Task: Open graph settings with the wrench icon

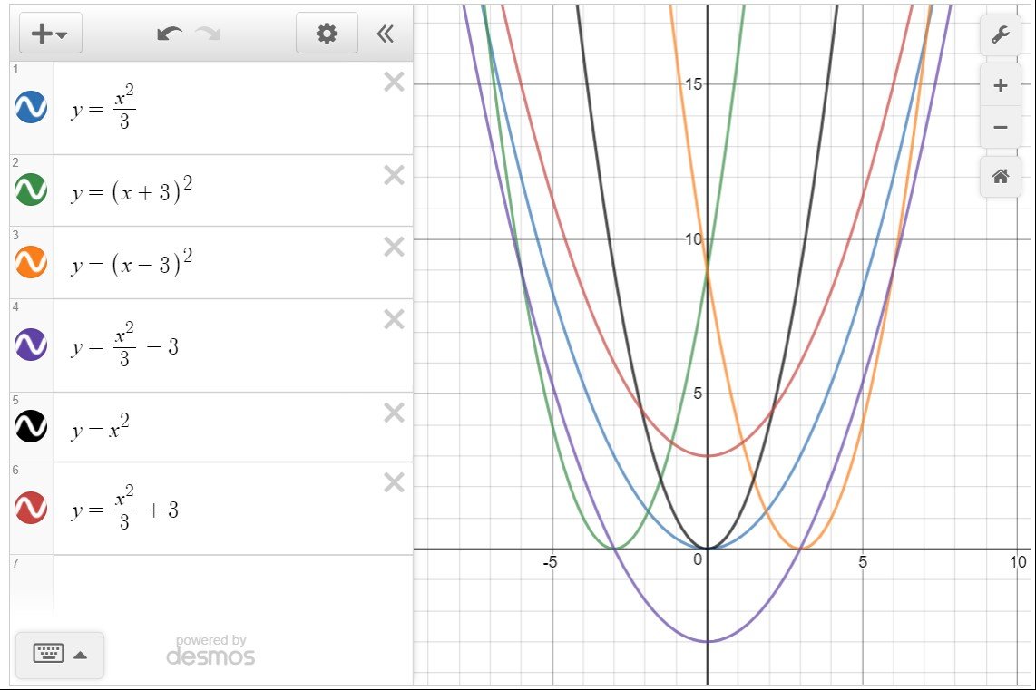Action: coord(1001,36)
